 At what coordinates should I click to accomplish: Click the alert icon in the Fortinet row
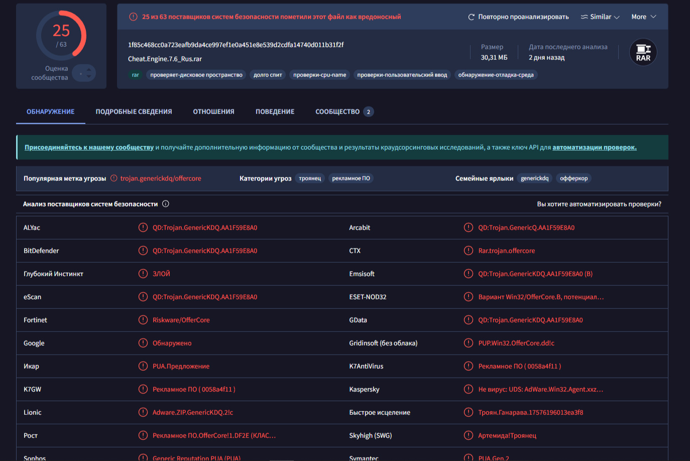pos(143,320)
